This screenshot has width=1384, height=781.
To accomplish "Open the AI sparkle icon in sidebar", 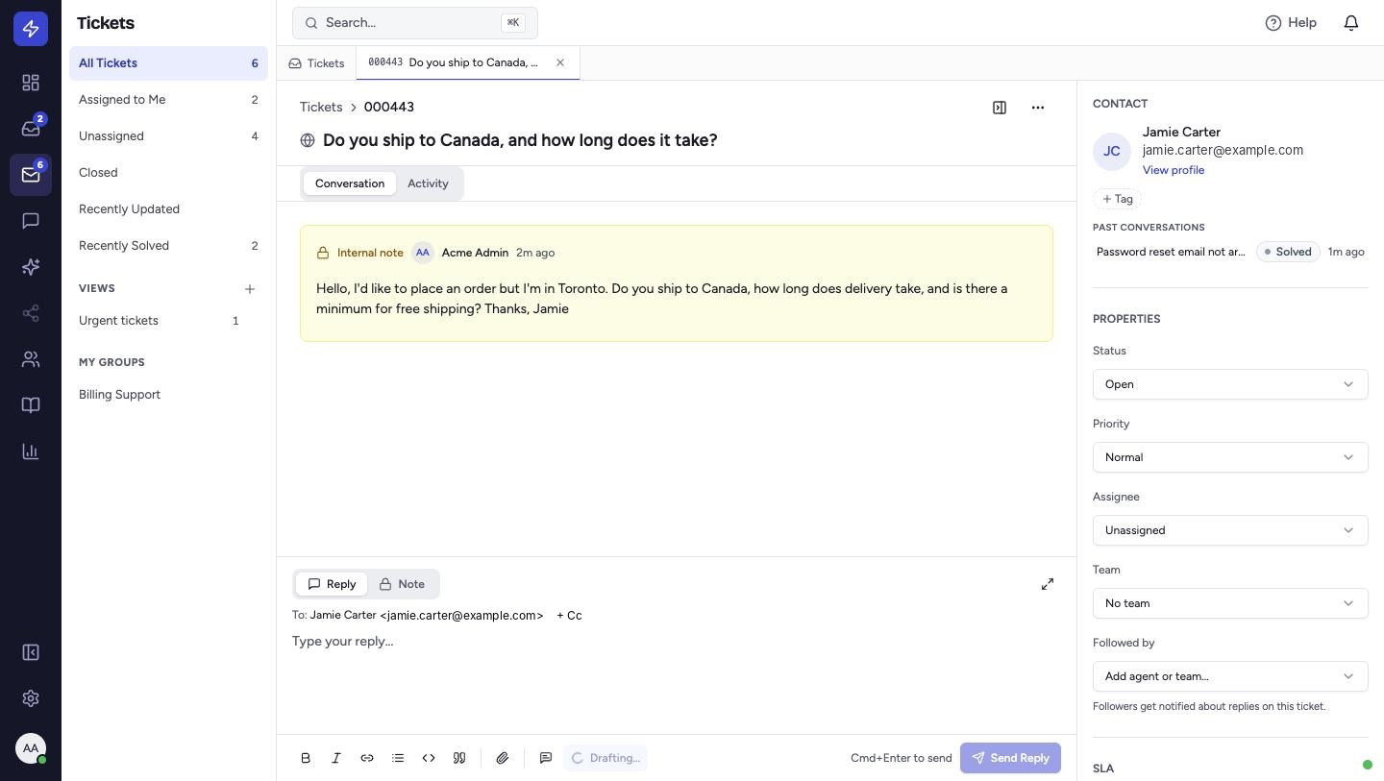I will pos(31,267).
